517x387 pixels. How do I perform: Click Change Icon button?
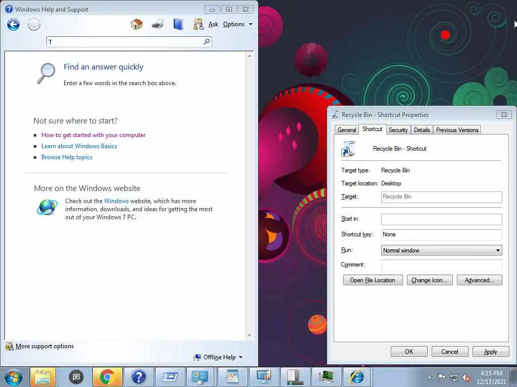coord(429,280)
